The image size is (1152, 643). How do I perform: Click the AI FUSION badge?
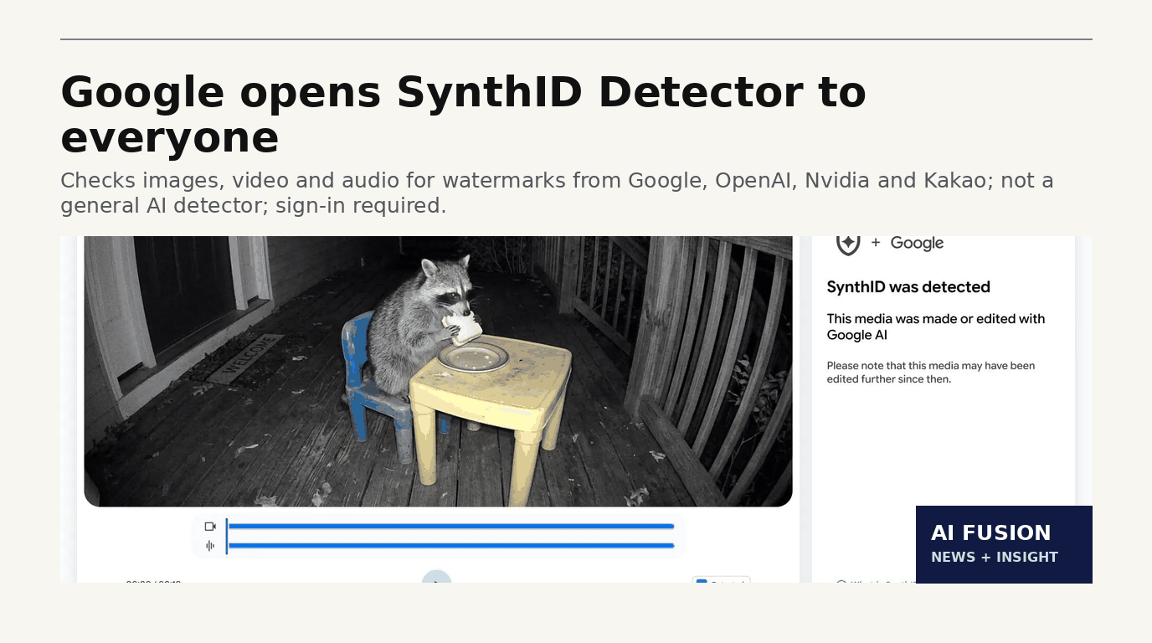click(1004, 544)
